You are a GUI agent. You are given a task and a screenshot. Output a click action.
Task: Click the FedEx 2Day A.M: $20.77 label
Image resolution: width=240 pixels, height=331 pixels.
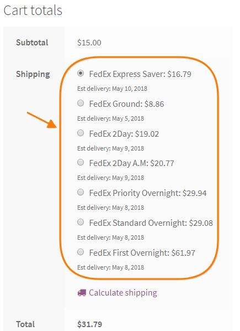click(x=131, y=163)
